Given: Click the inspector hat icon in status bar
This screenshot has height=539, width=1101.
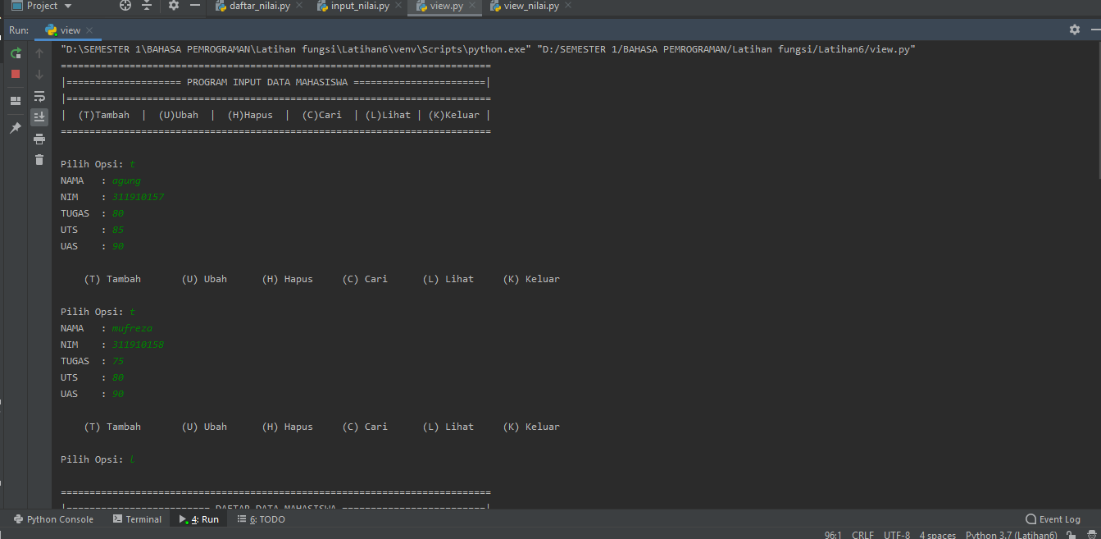Looking at the screenshot, I should 1091,535.
